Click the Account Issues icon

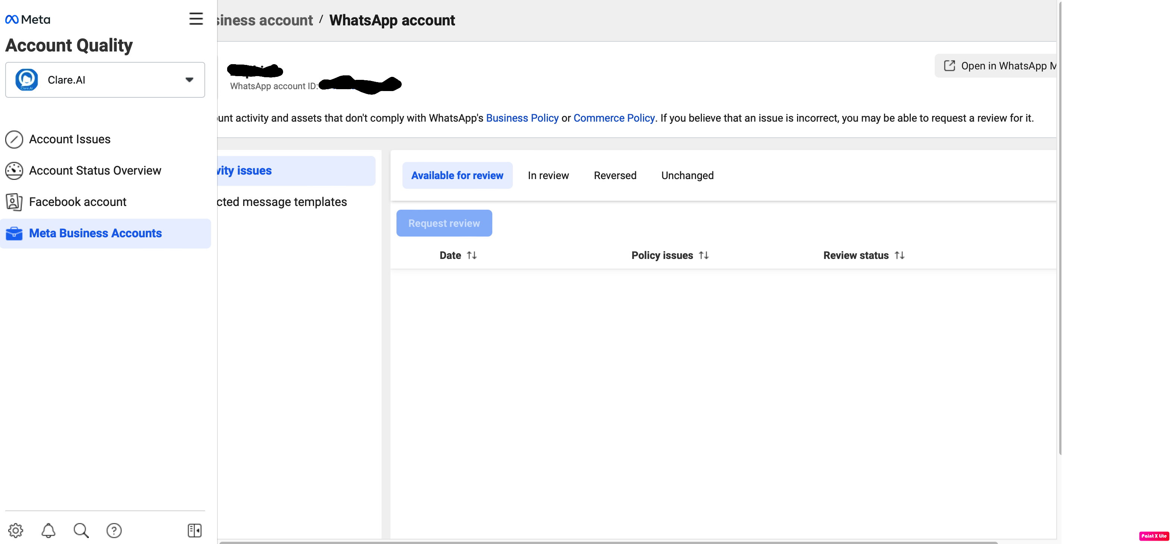click(14, 140)
